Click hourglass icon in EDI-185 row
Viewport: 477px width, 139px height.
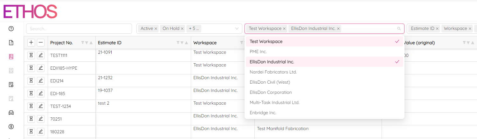[31, 93]
